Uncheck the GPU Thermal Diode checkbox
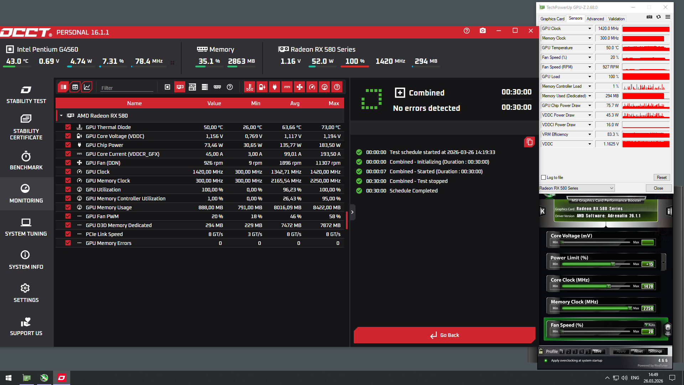This screenshot has width=684, height=385. 68,127
